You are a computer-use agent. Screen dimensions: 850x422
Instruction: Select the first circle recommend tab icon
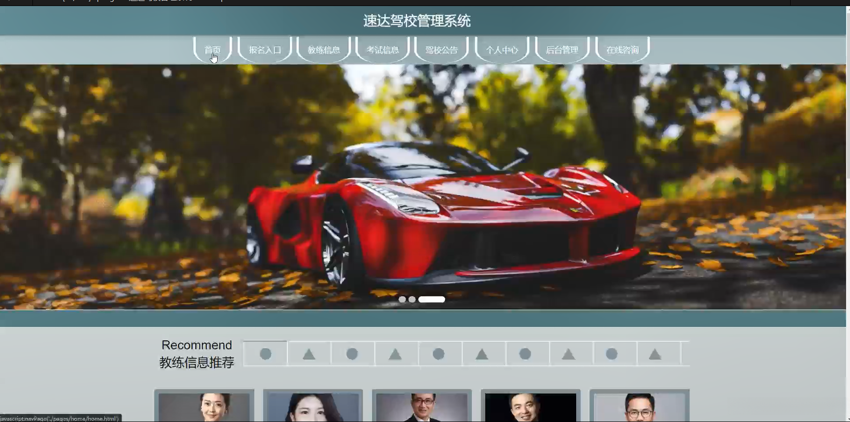[265, 354]
